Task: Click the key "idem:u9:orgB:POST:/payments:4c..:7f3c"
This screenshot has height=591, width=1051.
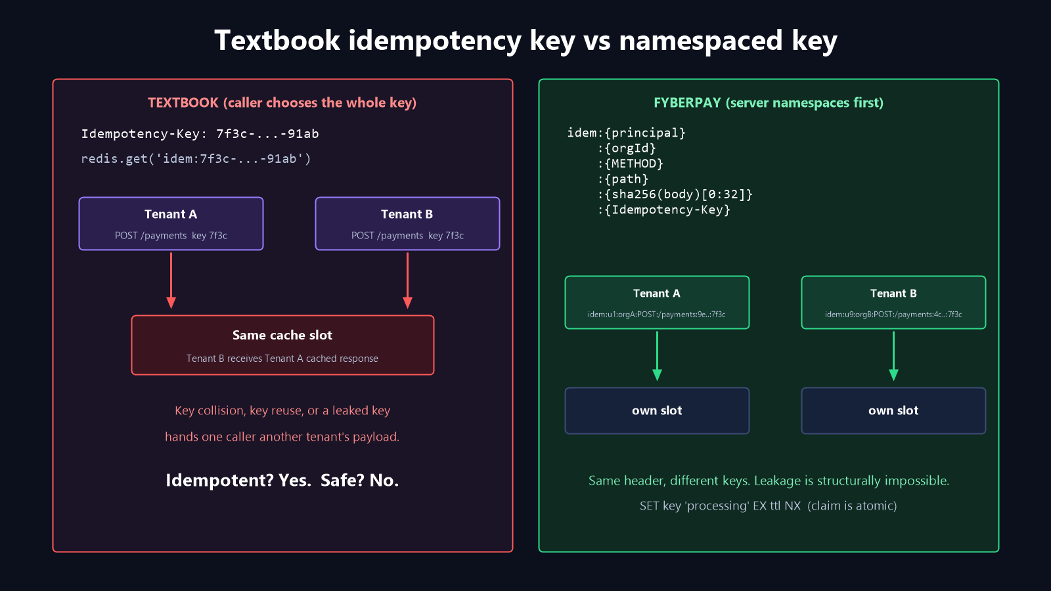Action: (893, 315)
